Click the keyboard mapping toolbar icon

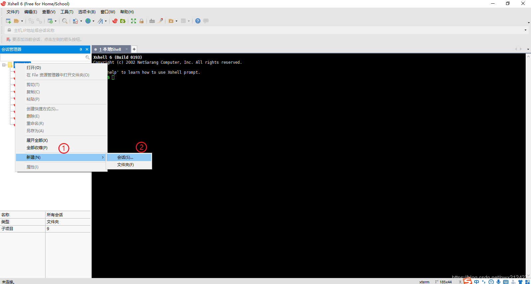(x=152, y=21)
